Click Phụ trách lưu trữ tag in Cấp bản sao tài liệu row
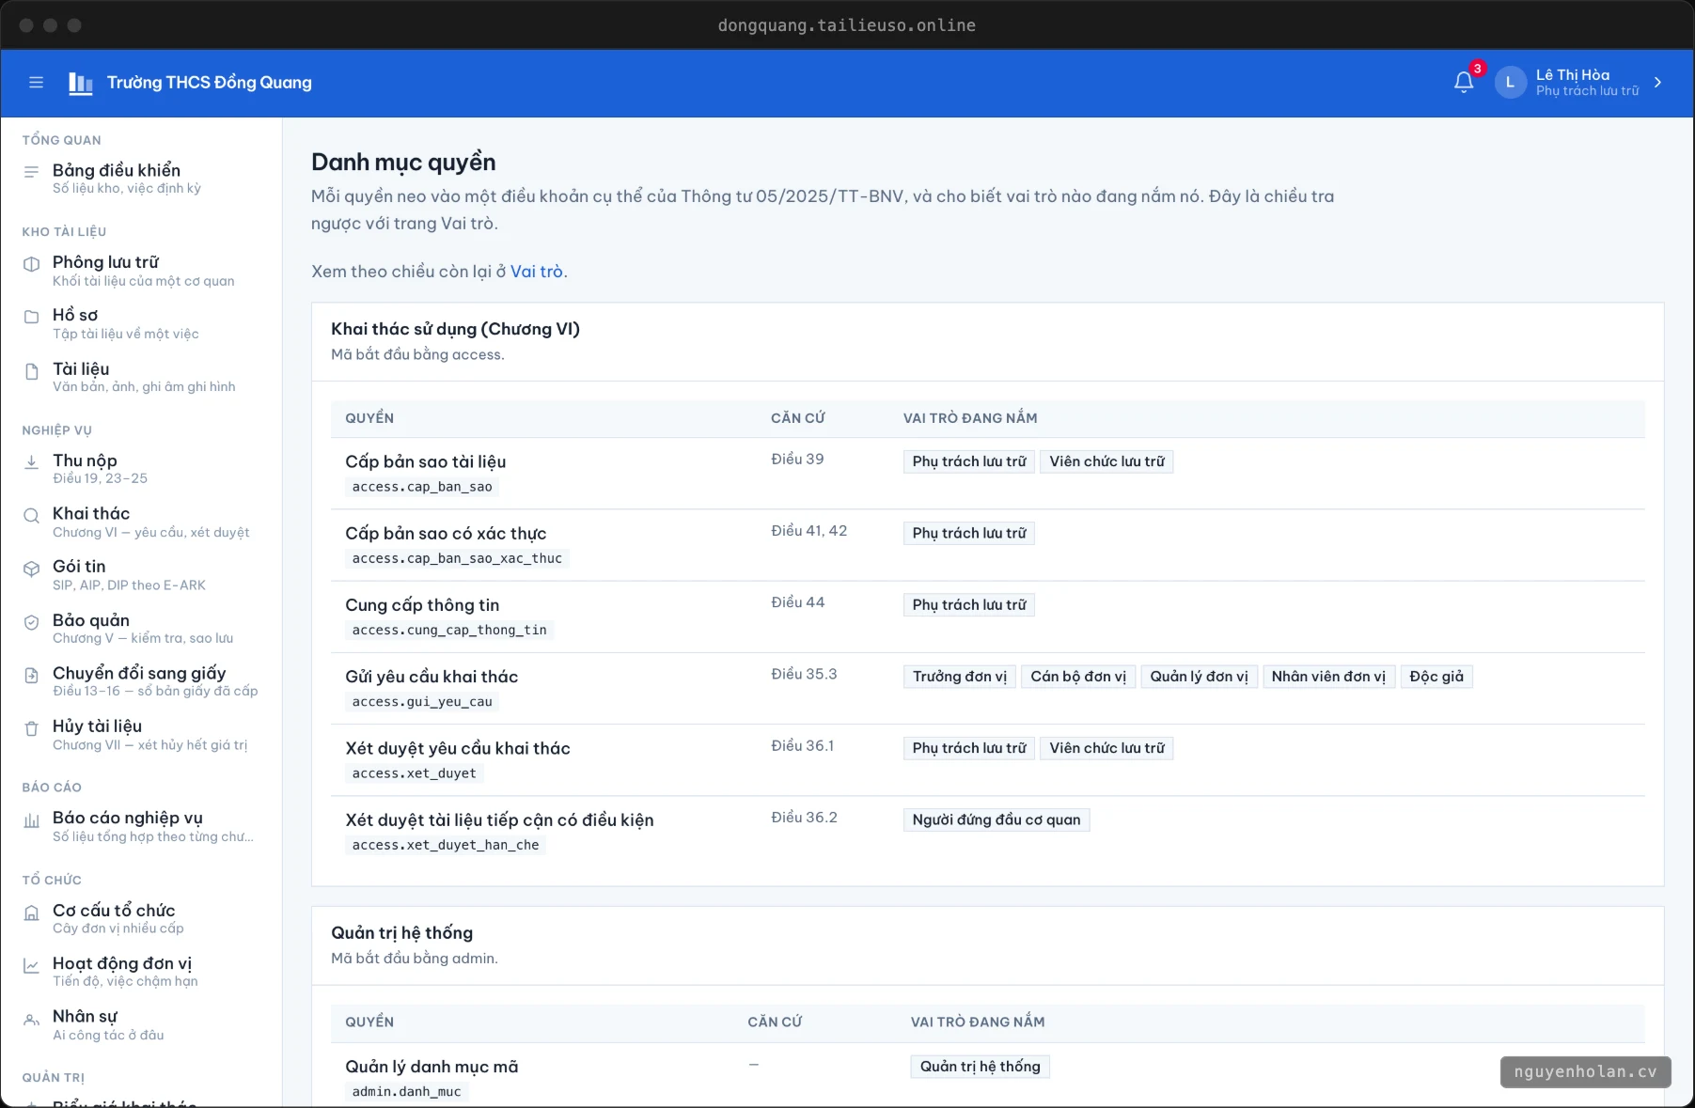 point(969,461)
